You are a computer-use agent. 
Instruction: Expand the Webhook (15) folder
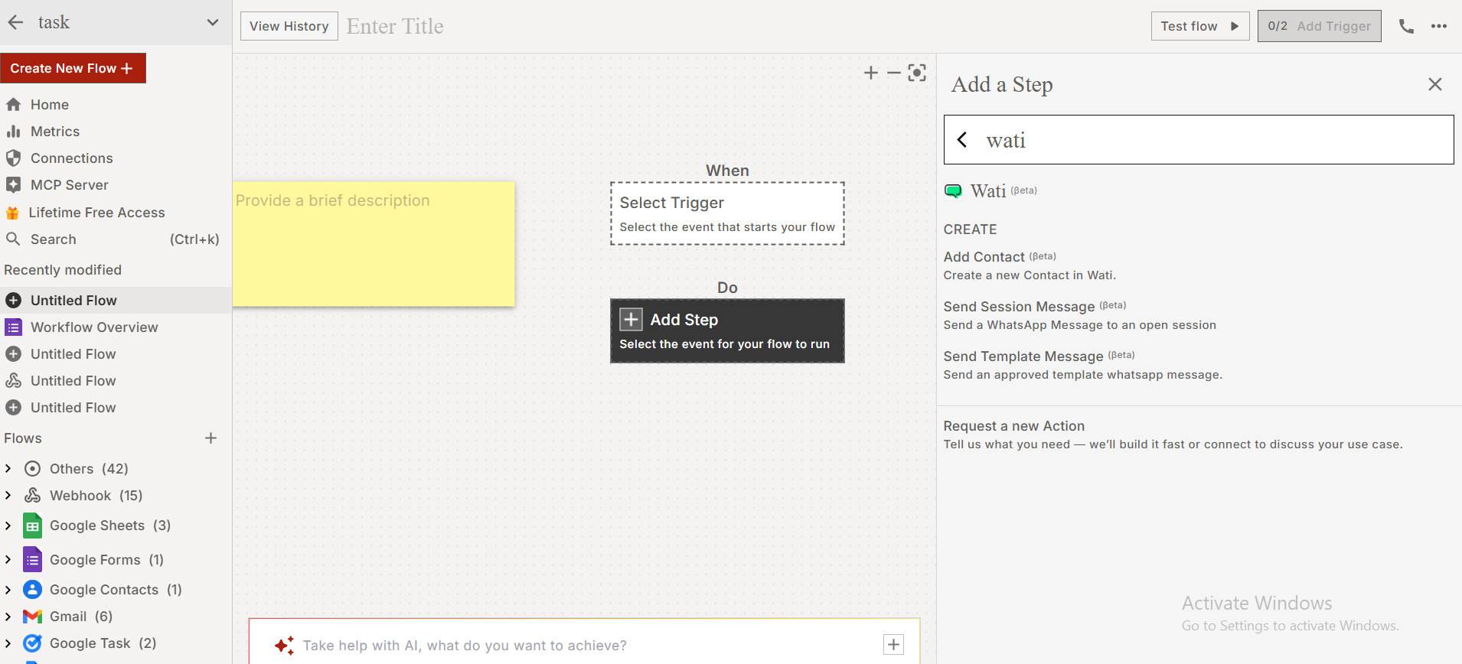click(8, 496)
